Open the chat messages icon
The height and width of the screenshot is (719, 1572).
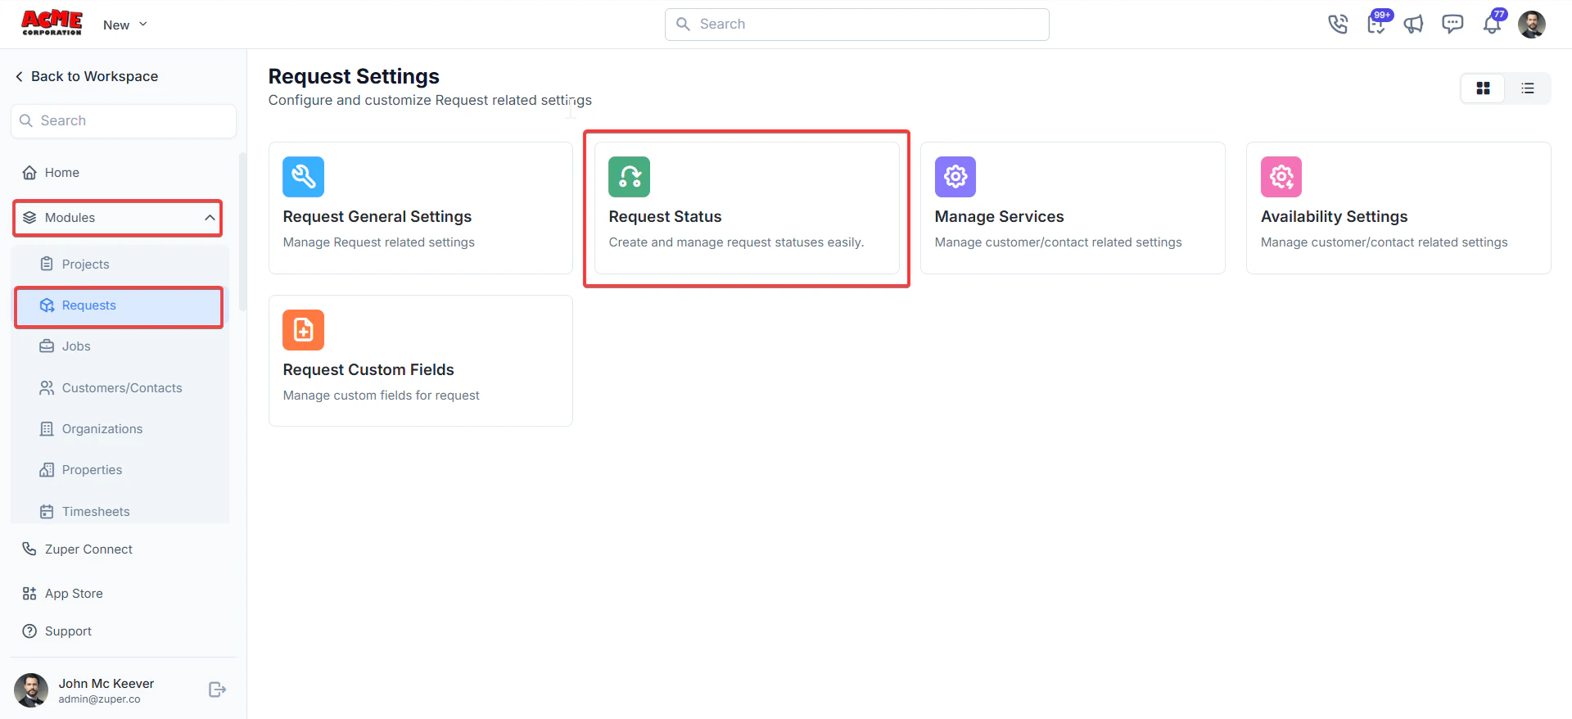pyautogui.click(x=1452, y=24)
